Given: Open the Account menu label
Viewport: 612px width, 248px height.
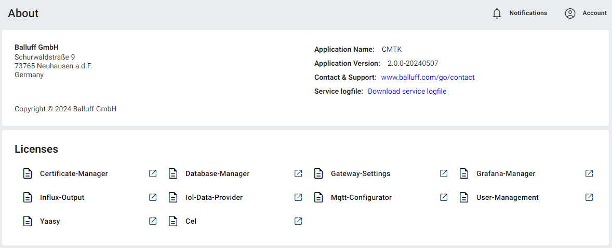Looking at the screenshot, I should coord(594,13).
